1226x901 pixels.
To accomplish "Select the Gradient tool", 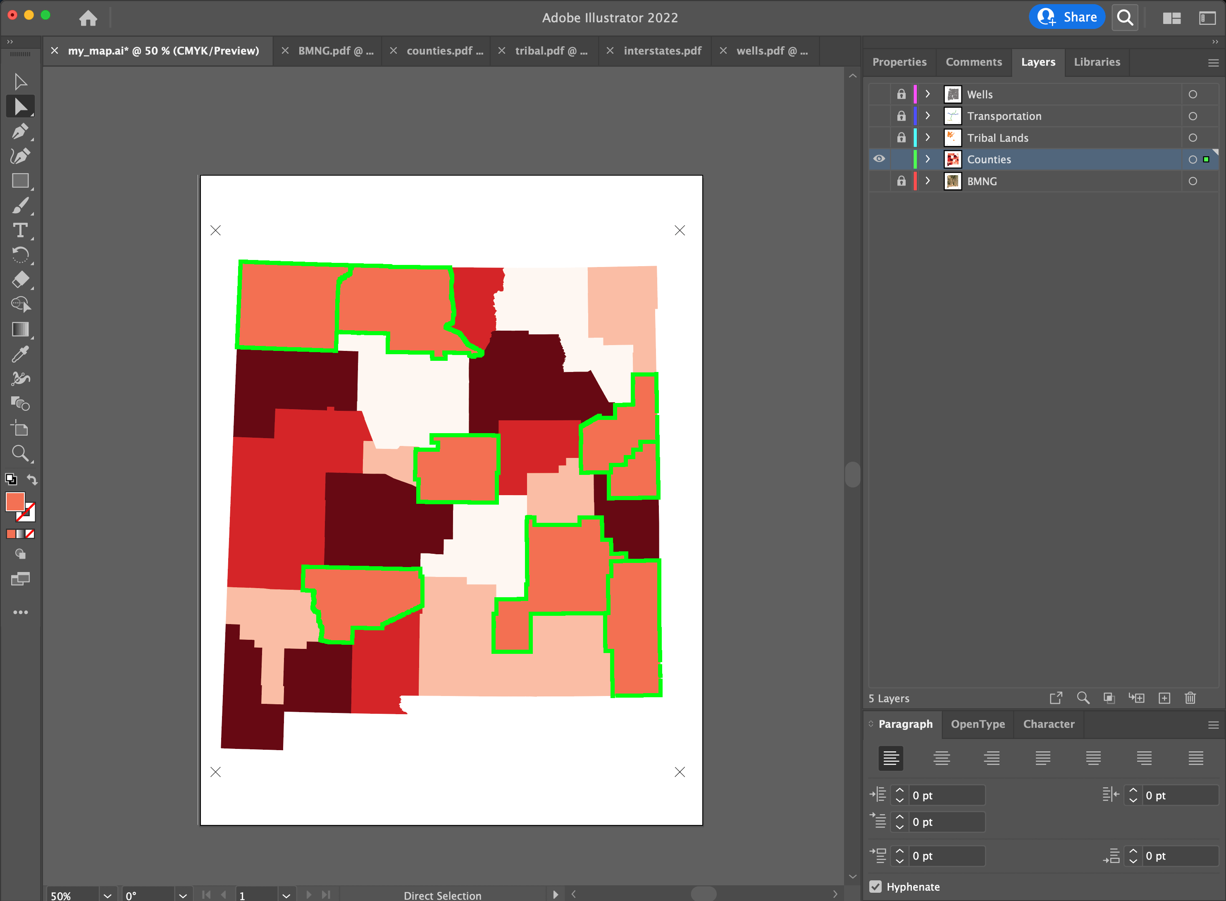I will (x=20, y=329).
